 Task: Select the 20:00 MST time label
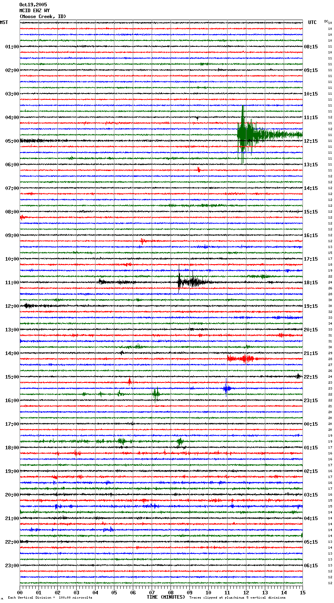12,495
